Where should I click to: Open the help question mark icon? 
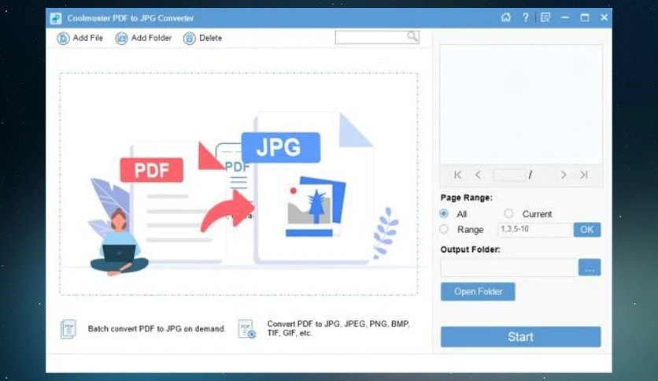526,17
